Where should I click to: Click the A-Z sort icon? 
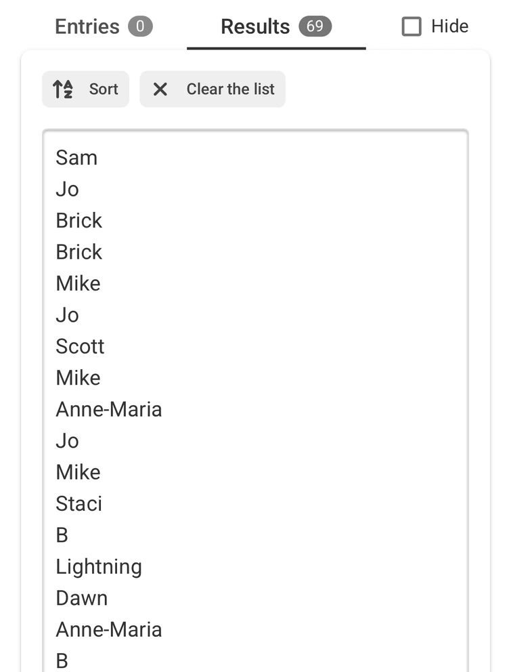tap(63, 89)
